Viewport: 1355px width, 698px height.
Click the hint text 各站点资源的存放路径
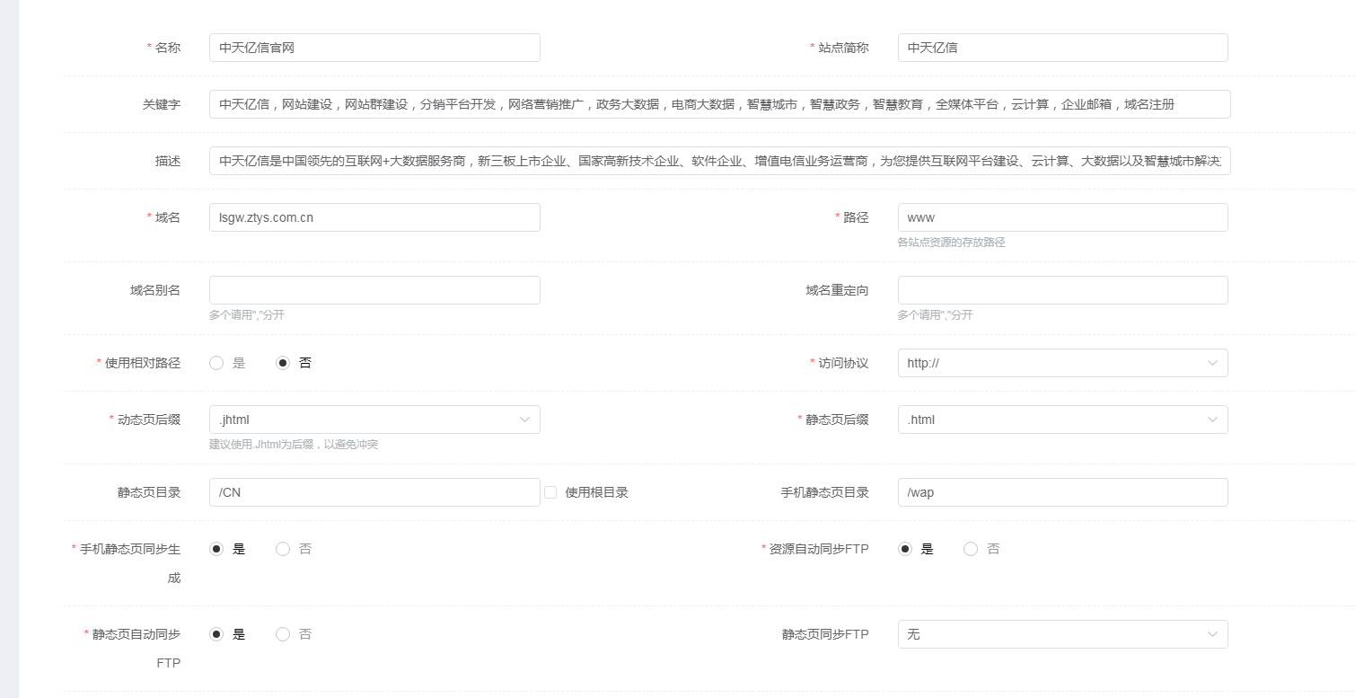click(951, 243)
